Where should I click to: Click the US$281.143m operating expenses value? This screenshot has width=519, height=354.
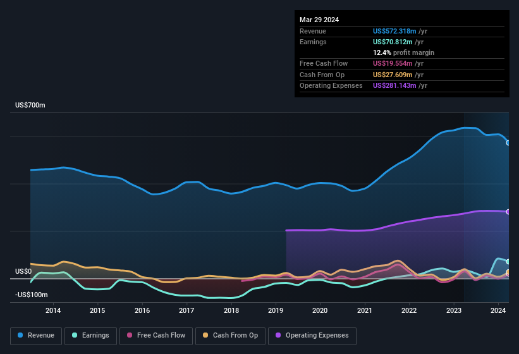pos(394,86)
